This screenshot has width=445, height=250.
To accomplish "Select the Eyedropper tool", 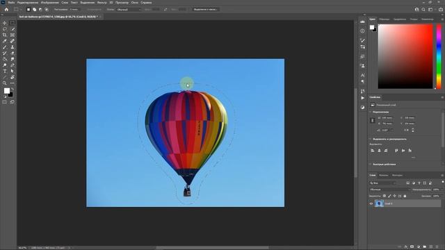I will pyautogui.click(x=5, y=41).
